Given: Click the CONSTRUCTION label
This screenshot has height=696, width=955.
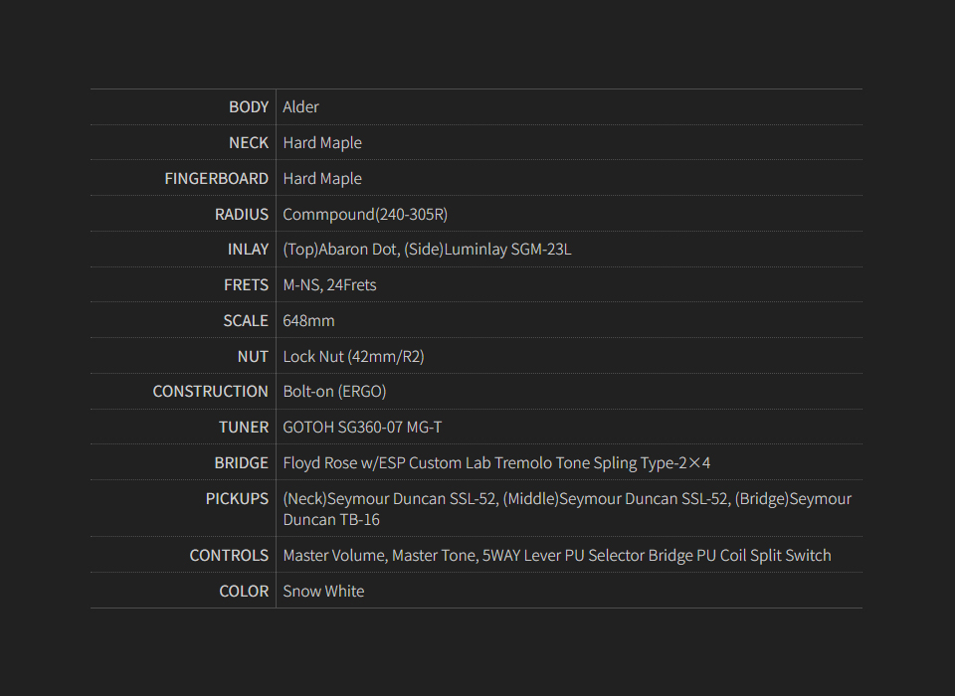Looking at the screenshot, I should [x=210, y=392].
